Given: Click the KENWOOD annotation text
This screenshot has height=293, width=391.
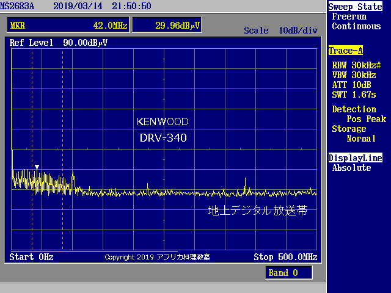Looking at the screenshot, I should (x=163, y=121).
